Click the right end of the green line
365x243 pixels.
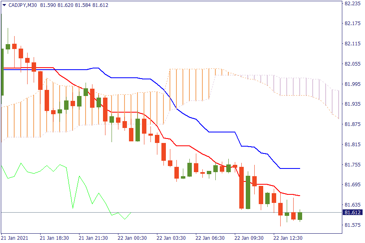tap(131, 212)
